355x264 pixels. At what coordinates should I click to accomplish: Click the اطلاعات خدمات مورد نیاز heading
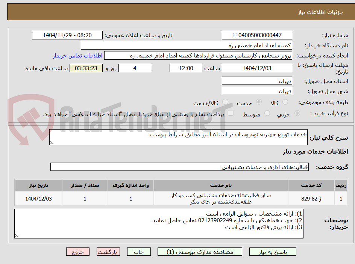316,151
